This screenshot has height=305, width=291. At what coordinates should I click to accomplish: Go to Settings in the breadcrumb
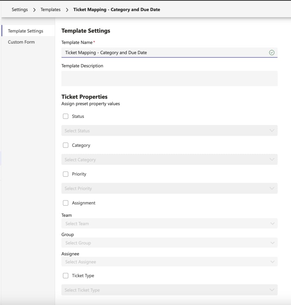click(20, 10)
